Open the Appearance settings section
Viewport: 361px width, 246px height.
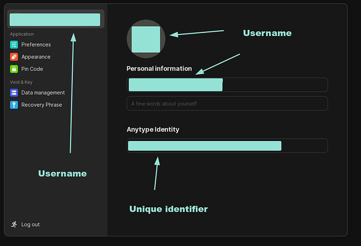36,57
